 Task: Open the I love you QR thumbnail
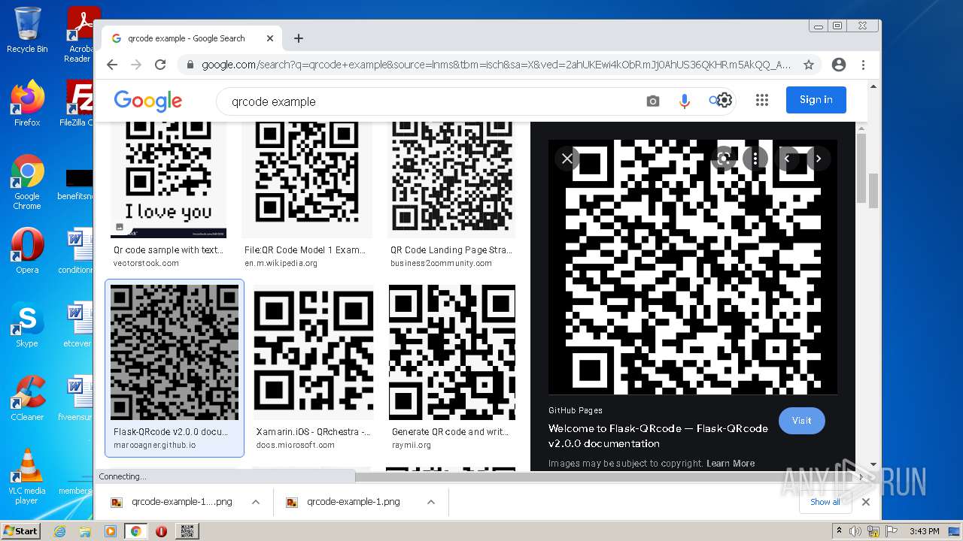[169, 179]
